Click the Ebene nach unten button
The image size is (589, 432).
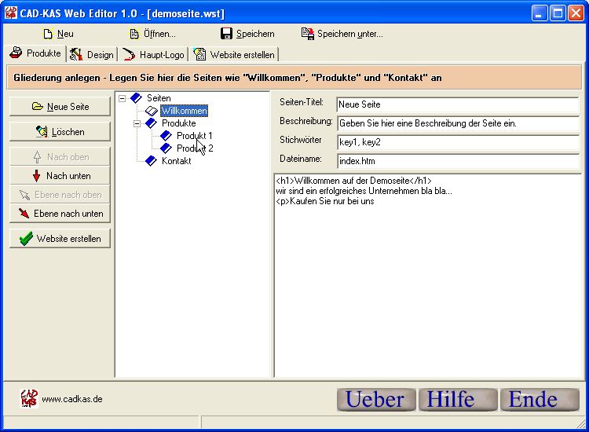[x=60, y=214]
